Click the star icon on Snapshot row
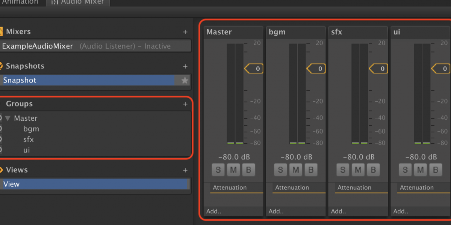The height and width of the screenshot is (225, 451). [185, 81]
